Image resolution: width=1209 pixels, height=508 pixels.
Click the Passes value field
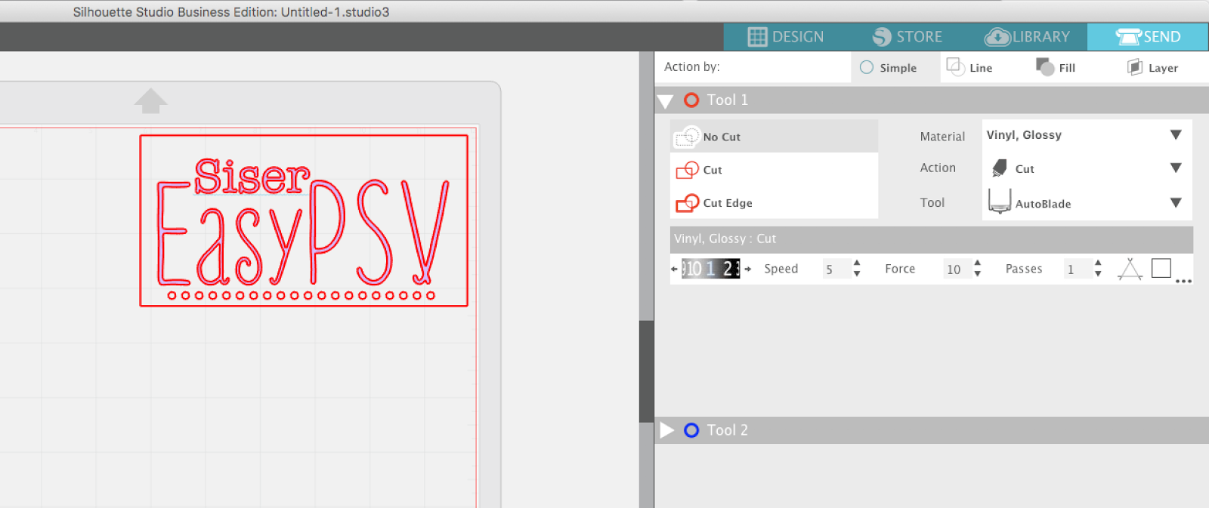point(1078,269)
